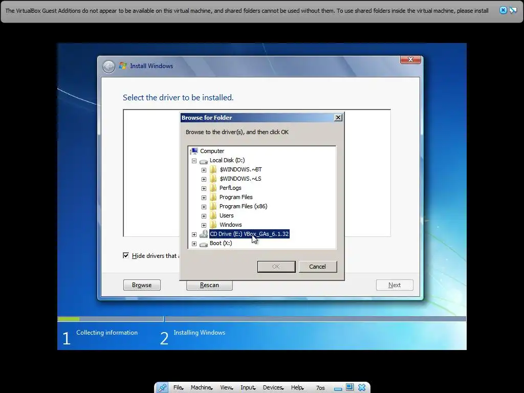Collapse the Local Disk (D:) tree node

tap(194, 161)
